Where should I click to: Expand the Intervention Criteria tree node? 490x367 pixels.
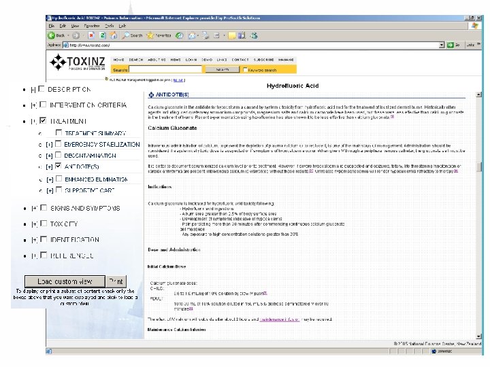click(x=34, y=105)
